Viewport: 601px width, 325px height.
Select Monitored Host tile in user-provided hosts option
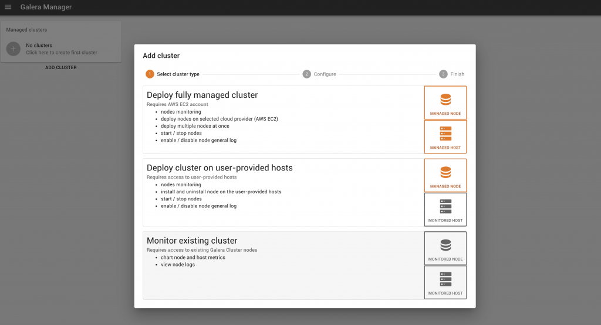tap(445, 210)
